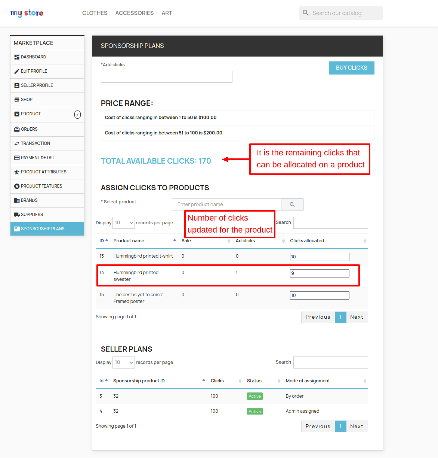The image size is (438, 458).
Task: Click 'Cost of clicks ranging in between 51 to 100' row
Action: click(237, 133)
